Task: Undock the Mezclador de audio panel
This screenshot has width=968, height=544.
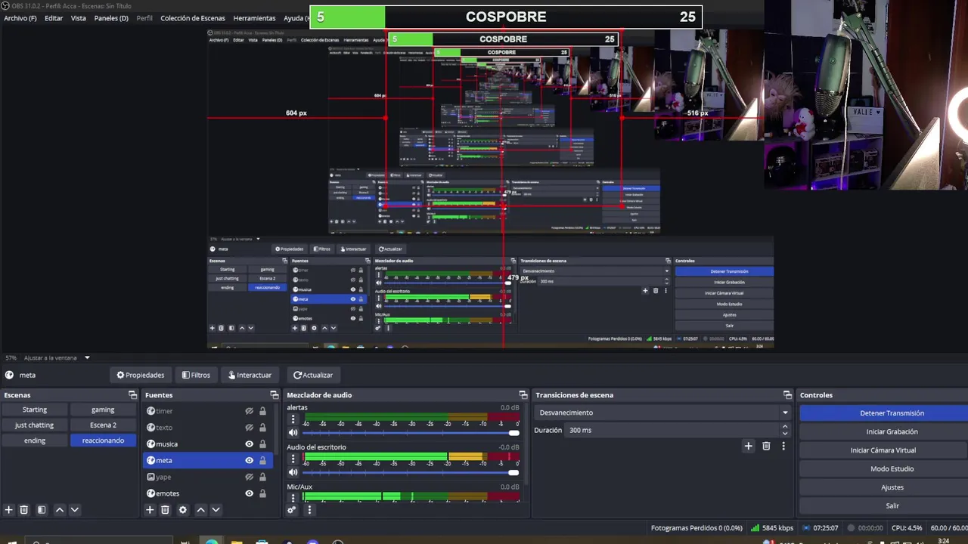Action: tap(523, 395)
